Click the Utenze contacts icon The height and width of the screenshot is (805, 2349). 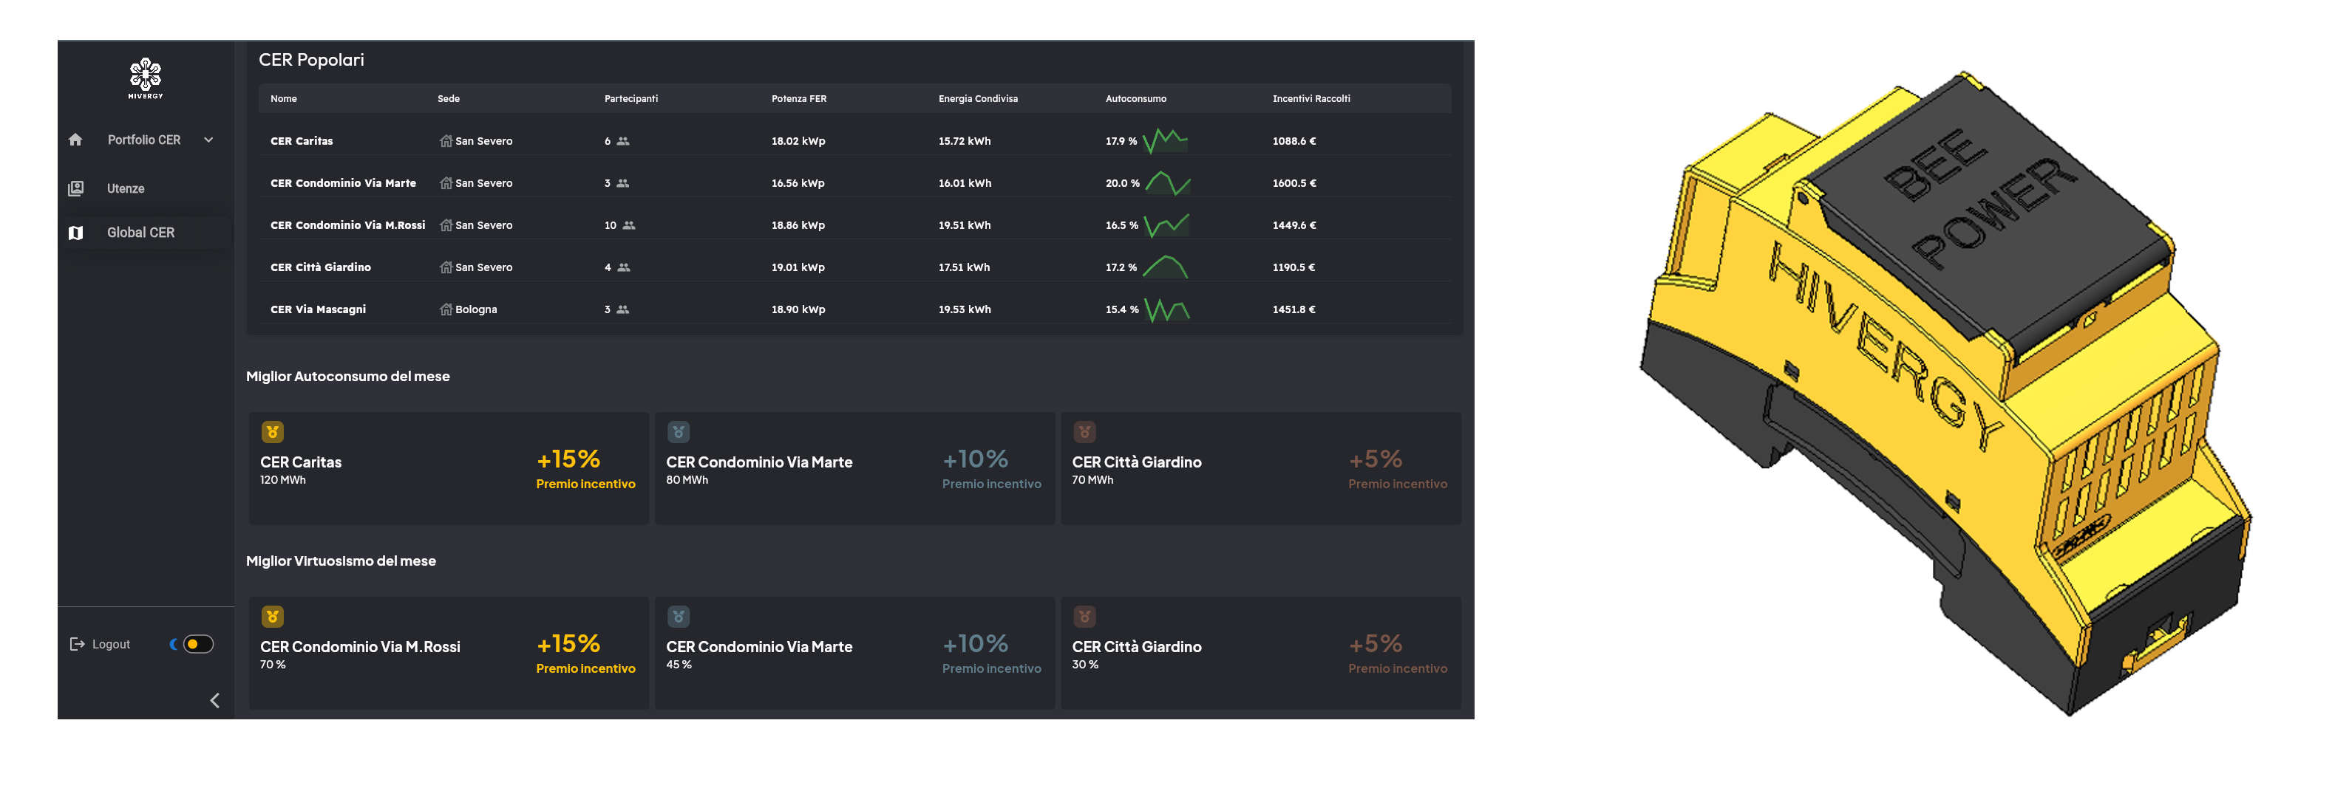(x=75, y=188)
